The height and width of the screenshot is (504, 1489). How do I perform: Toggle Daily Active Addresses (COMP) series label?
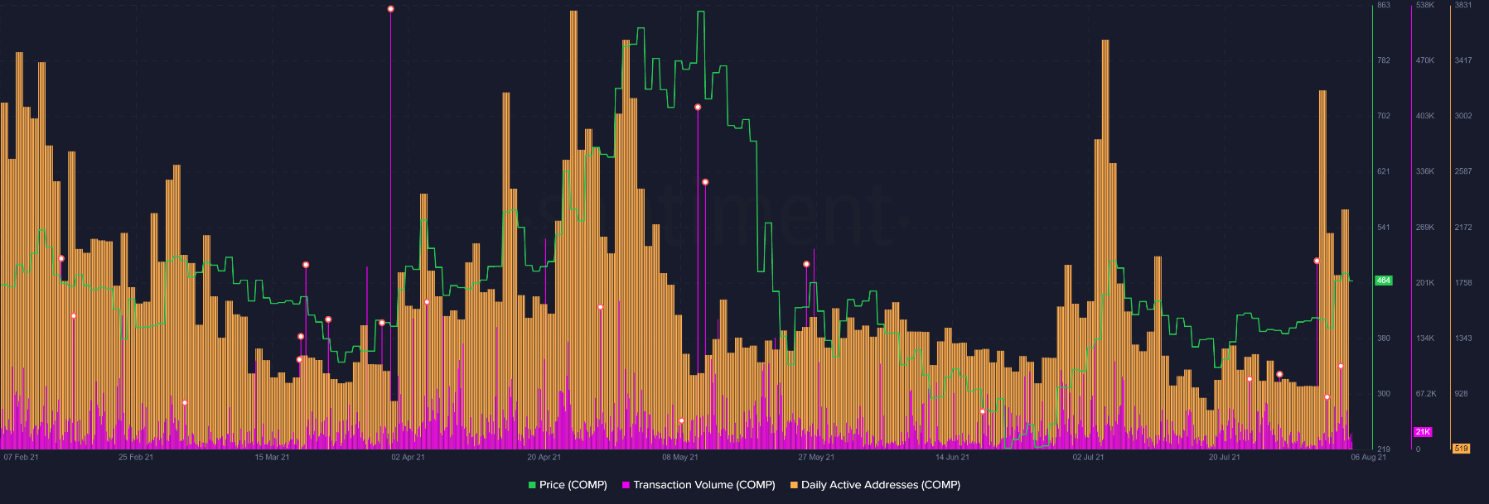[880, 485]
